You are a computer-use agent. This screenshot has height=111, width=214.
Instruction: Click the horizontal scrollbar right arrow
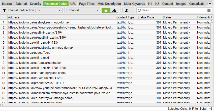[x=209, y=105]
